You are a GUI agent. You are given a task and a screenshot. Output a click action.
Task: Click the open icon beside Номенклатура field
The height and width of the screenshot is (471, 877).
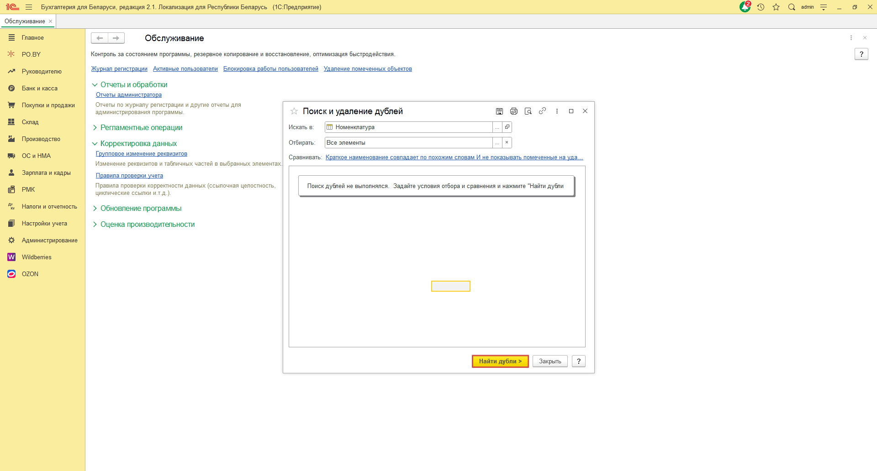tap(507, 127)
